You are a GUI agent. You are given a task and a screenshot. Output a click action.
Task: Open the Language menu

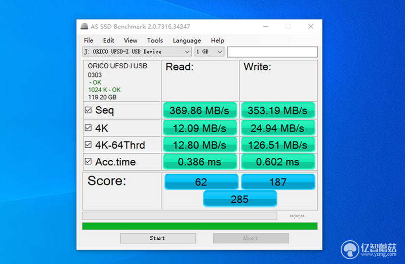tap(187, 40)
